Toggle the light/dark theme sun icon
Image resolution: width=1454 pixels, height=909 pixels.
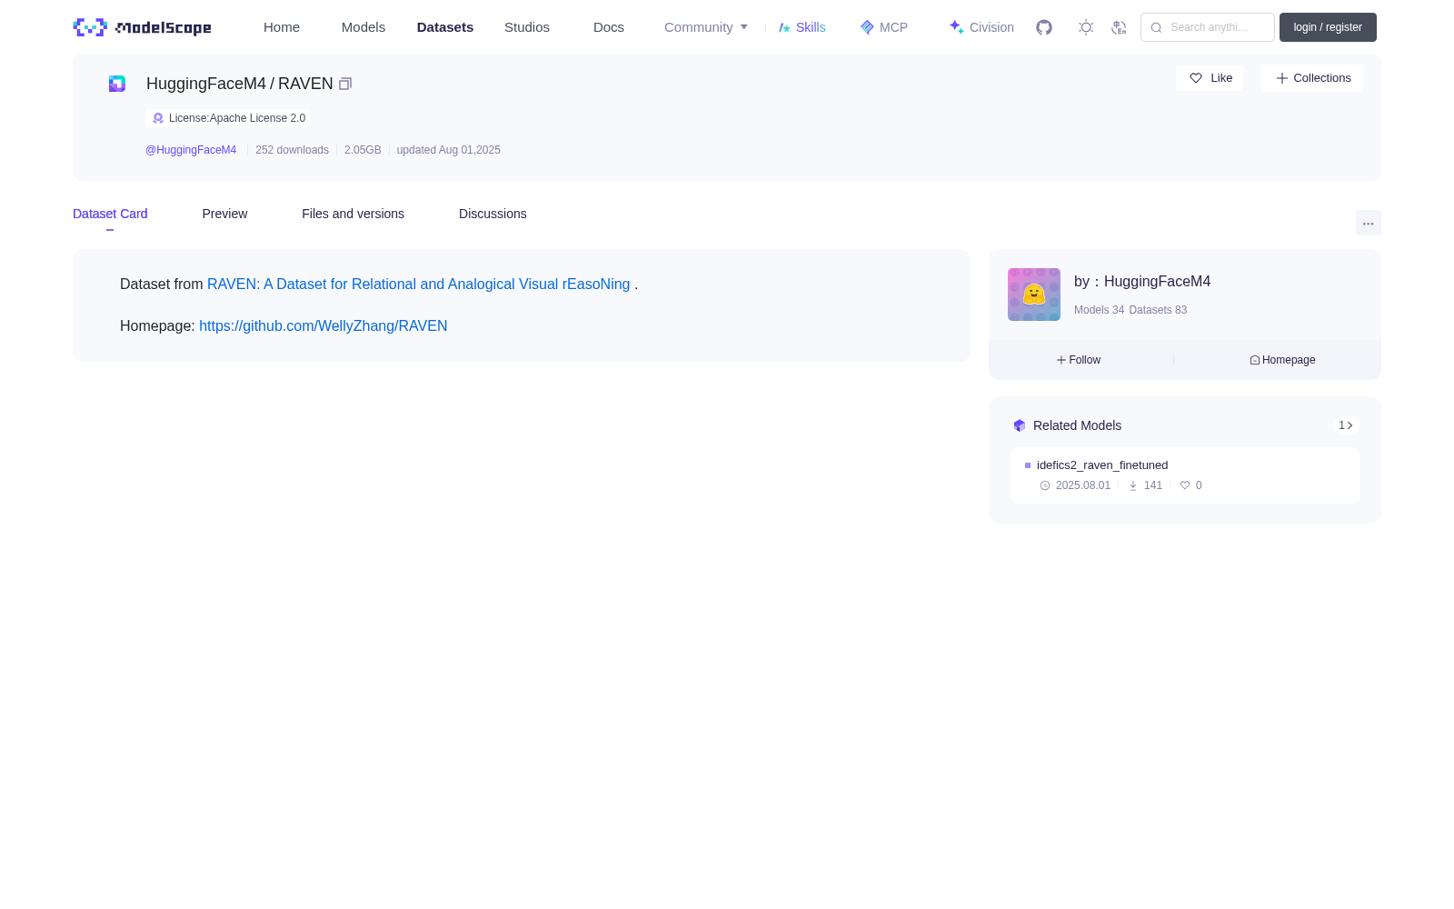(1085, 27)
